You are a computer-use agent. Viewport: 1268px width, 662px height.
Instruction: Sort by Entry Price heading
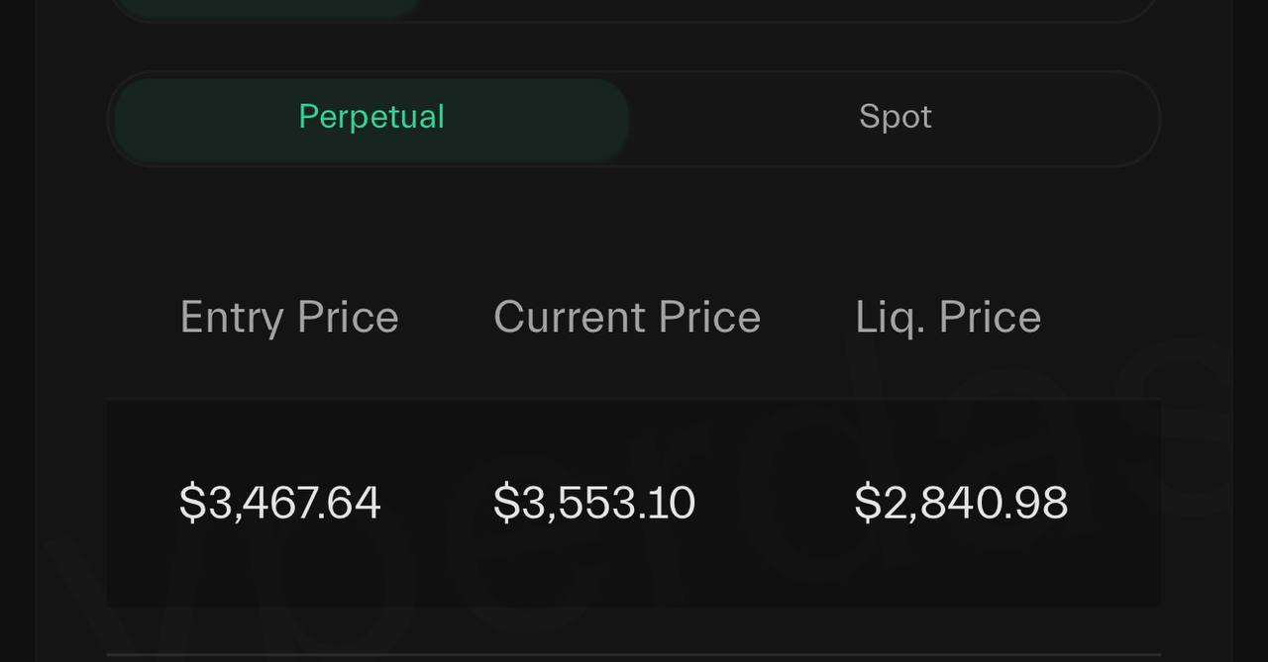[289, 318]
